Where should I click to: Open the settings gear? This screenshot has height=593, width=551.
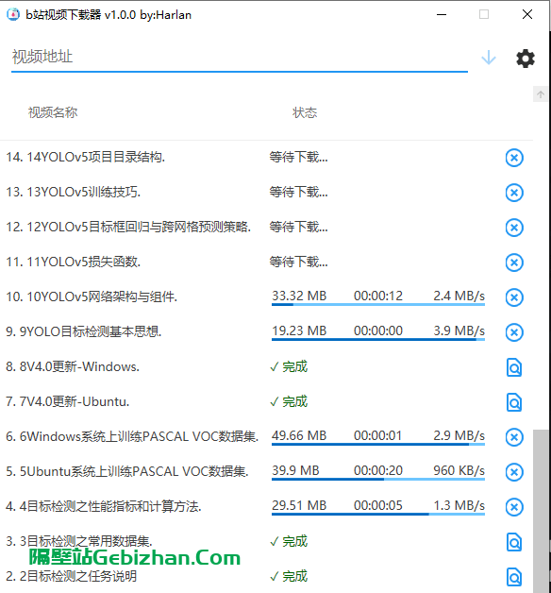pos(526,59)
